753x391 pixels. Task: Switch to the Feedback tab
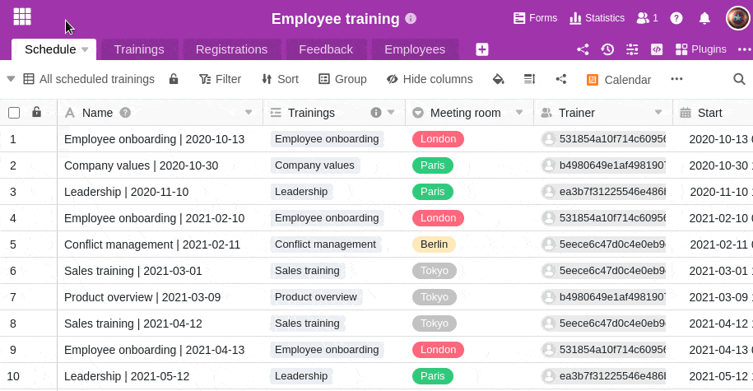[325, 49]
